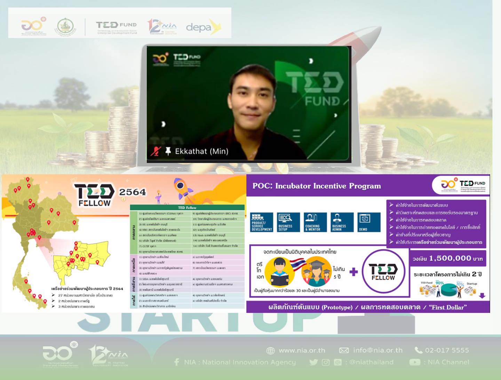Viewport: 501px width, 380px height.
Task: Select the speaker video thumbnail of Ekkathat
Action: coord(249,104)
